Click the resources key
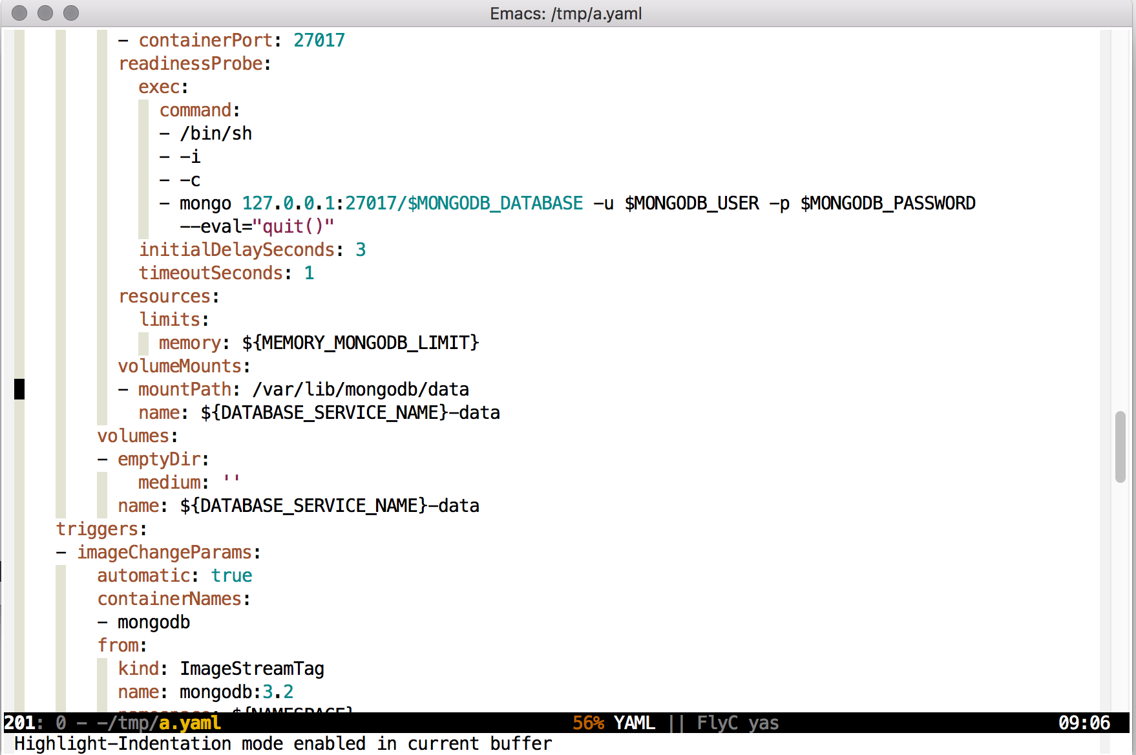1136x755 pixels. (x=164, y=296)
